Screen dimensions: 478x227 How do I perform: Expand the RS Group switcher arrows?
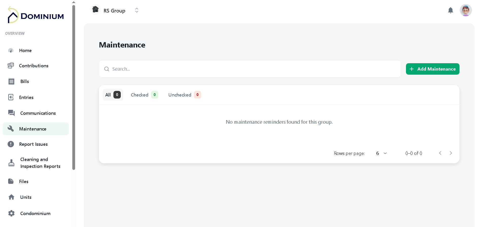click(137, 10)
